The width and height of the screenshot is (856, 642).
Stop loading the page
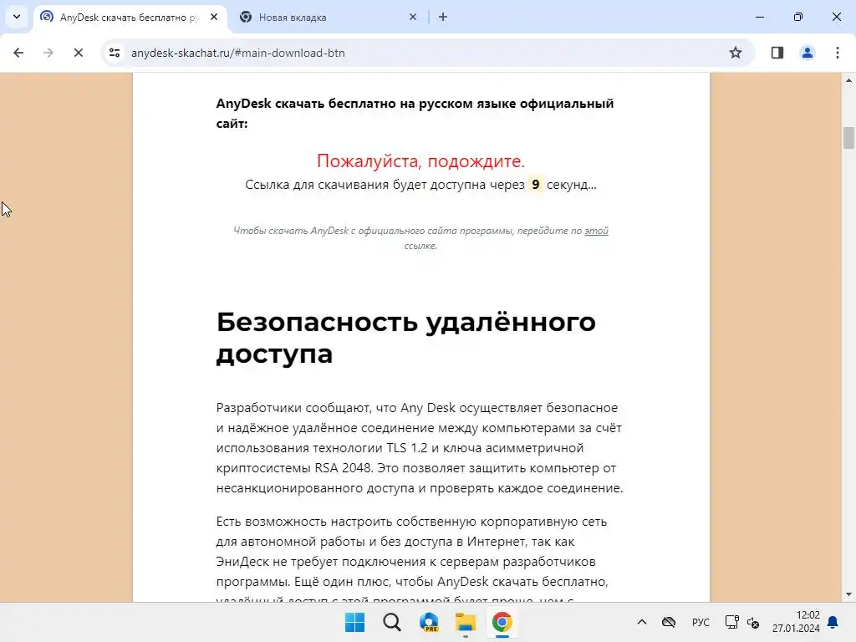(x=78, y=53)
